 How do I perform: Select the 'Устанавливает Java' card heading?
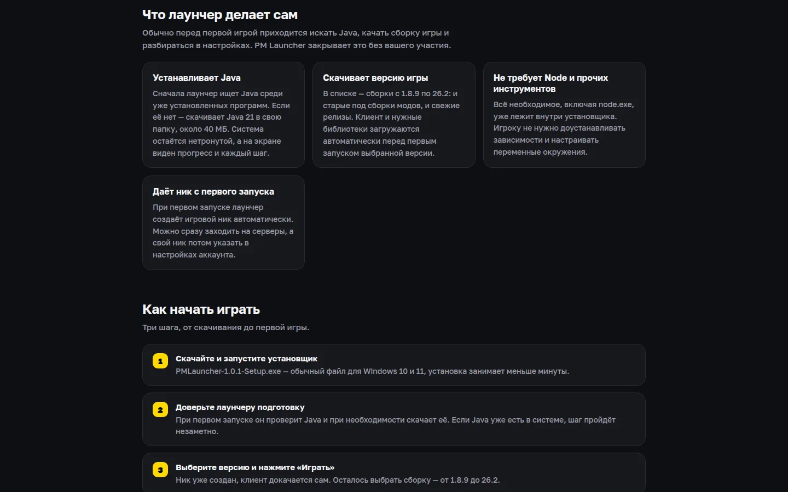196,78
